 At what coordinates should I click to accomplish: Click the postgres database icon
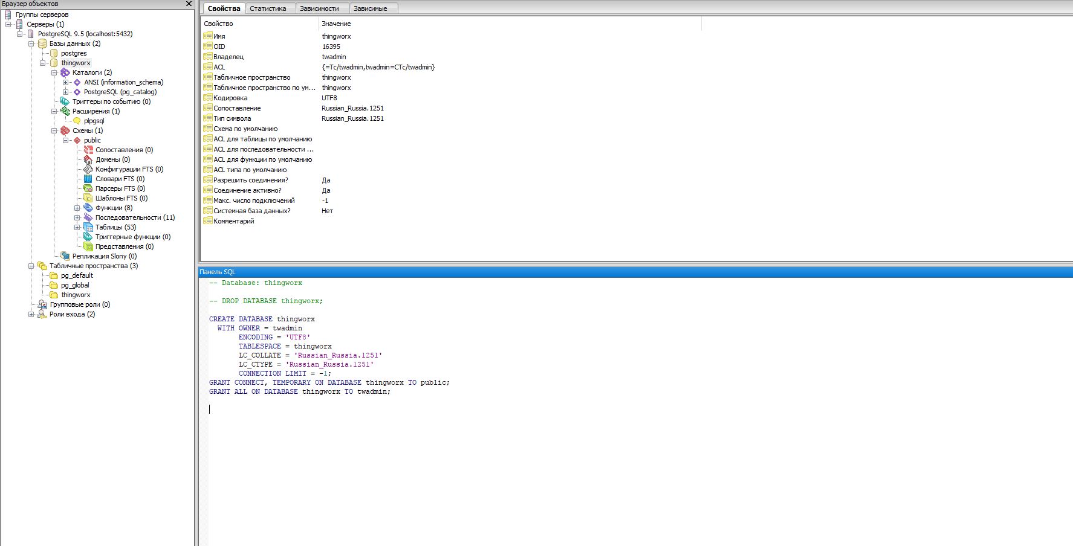[x=54, y=53]
